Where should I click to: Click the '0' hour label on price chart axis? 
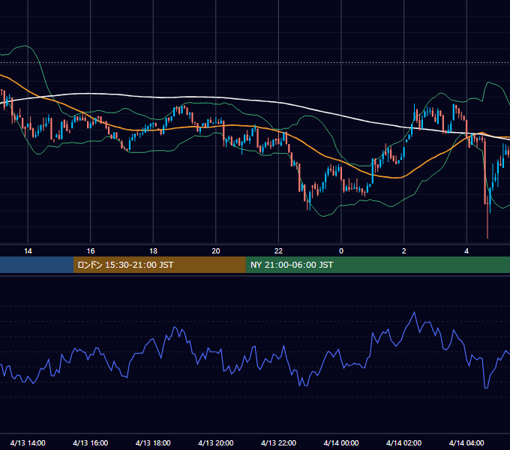[341, 251]
